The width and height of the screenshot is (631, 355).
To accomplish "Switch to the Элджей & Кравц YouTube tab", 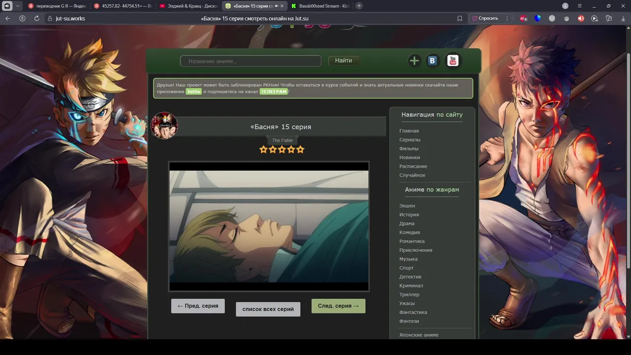I will coord(188,6).
